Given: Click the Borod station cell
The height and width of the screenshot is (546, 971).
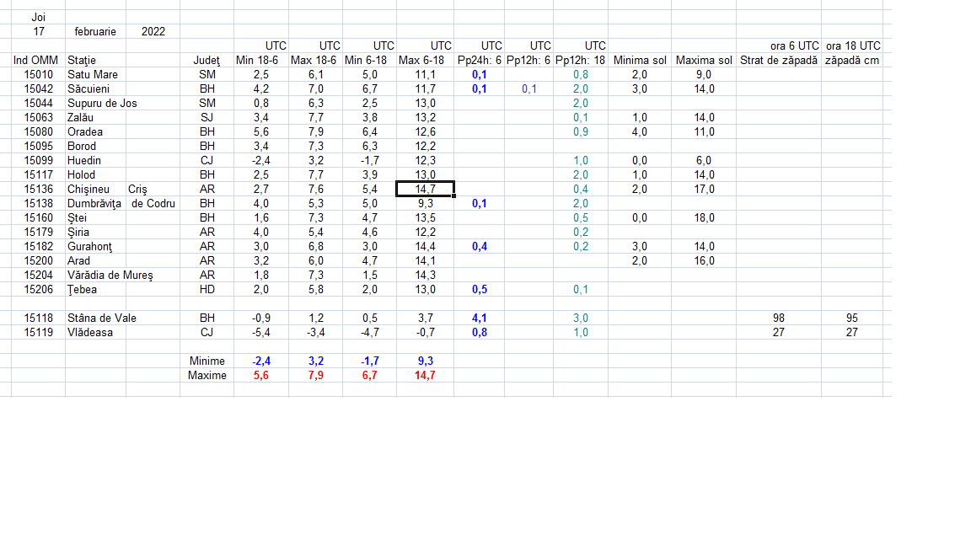Looking at the screenshot, I should [81, 146].
